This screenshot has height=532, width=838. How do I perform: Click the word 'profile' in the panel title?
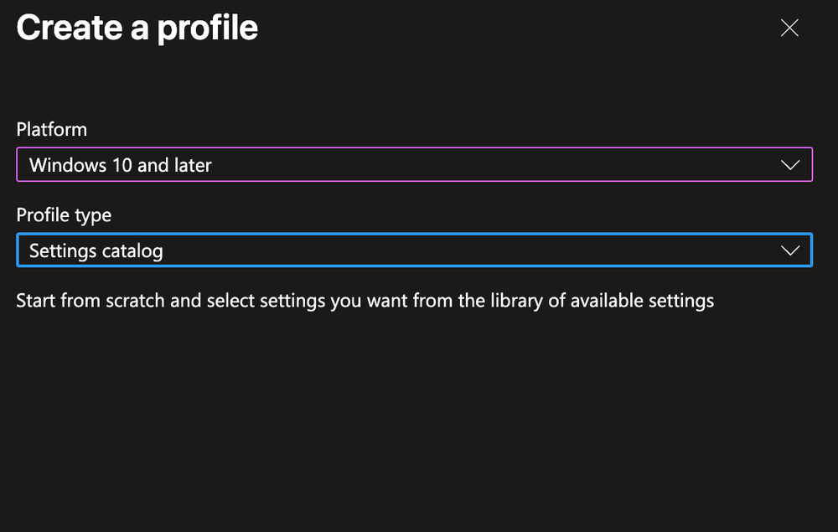tap(209, 29)
